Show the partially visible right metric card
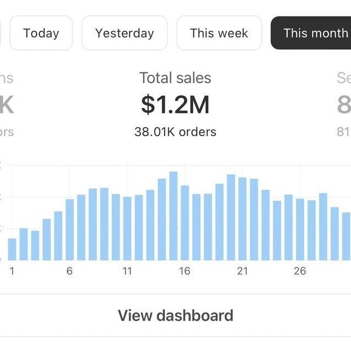 (x=344, y=105)
